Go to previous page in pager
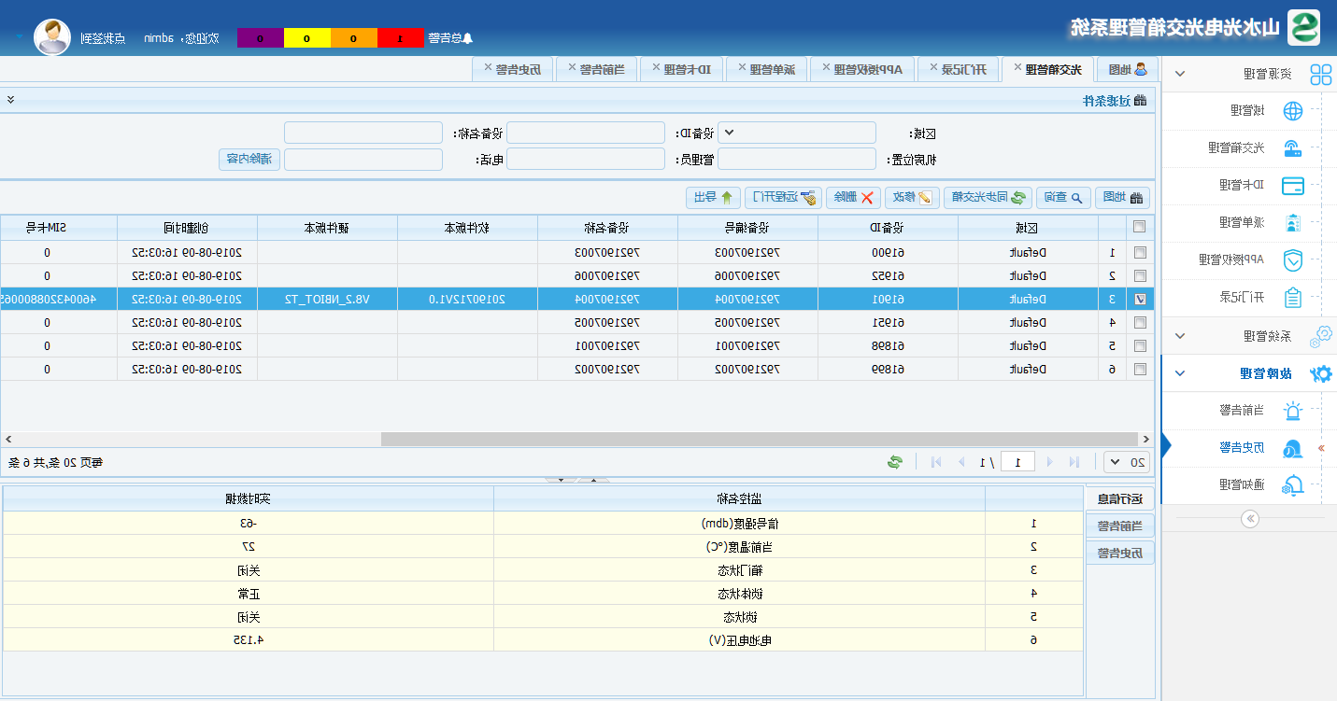The width and height of the screenshot is (1337, 701). [x=1049, y=462]
